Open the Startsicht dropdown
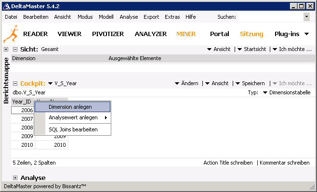Screen dimensions: 317x192 [x=252, y=49]
